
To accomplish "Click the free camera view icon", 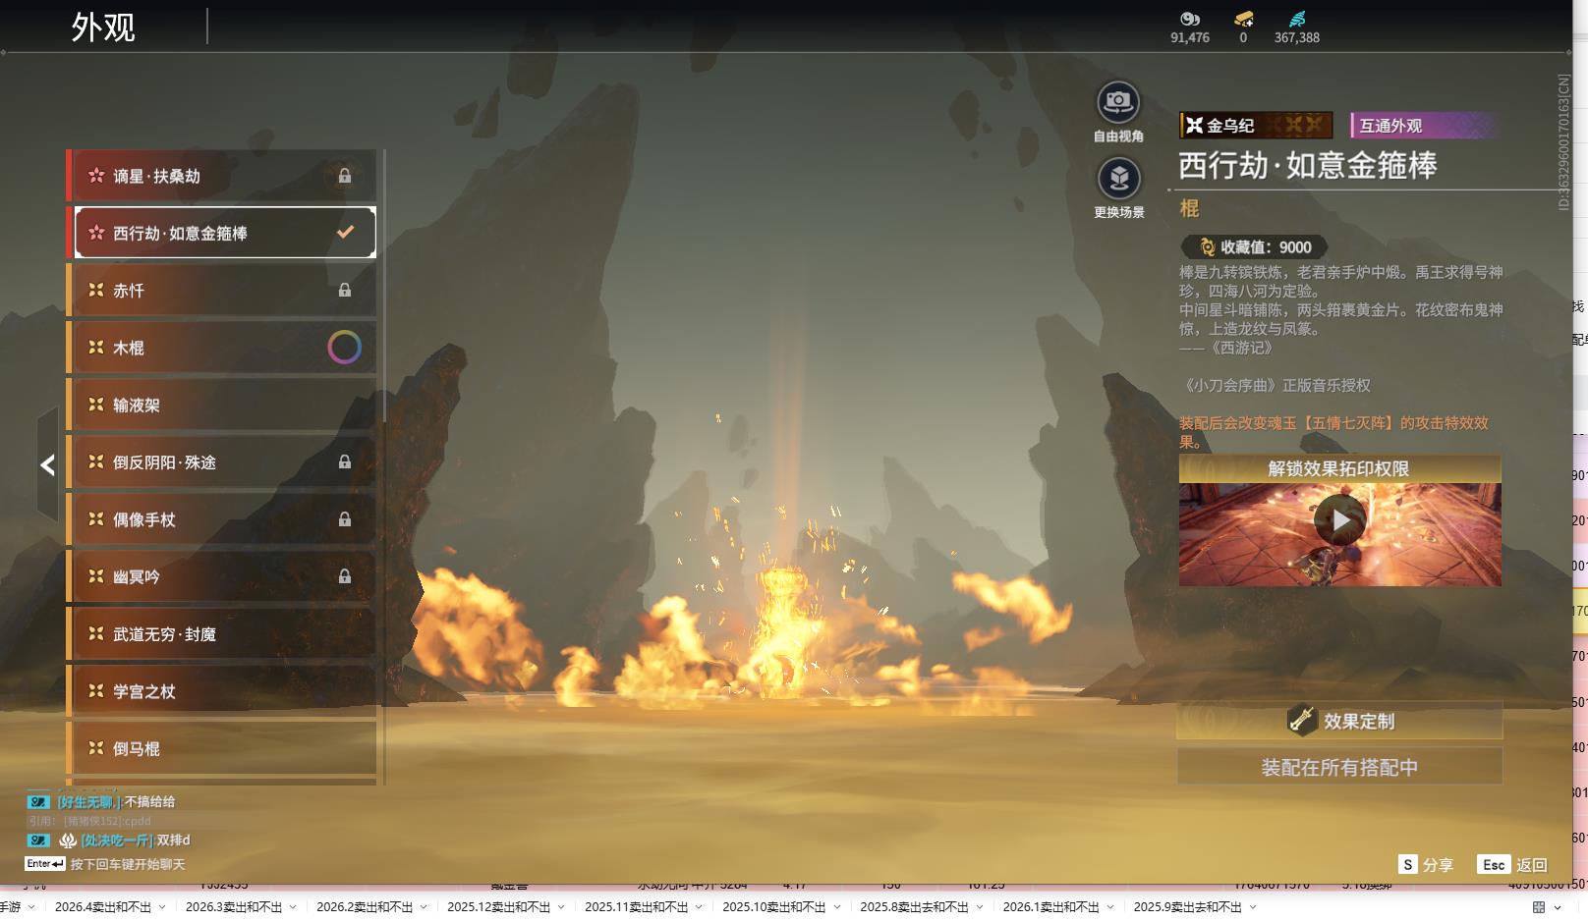I will click(1118, 102).
